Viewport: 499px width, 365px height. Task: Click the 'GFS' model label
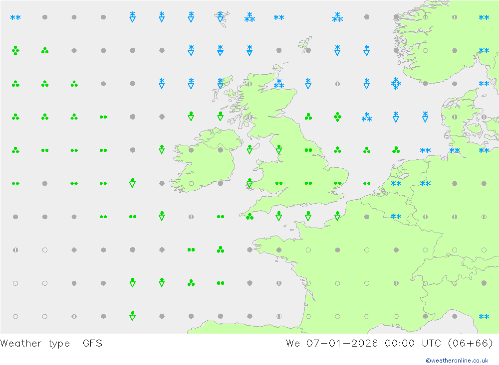pyautogui.click(x=93, y=343)
